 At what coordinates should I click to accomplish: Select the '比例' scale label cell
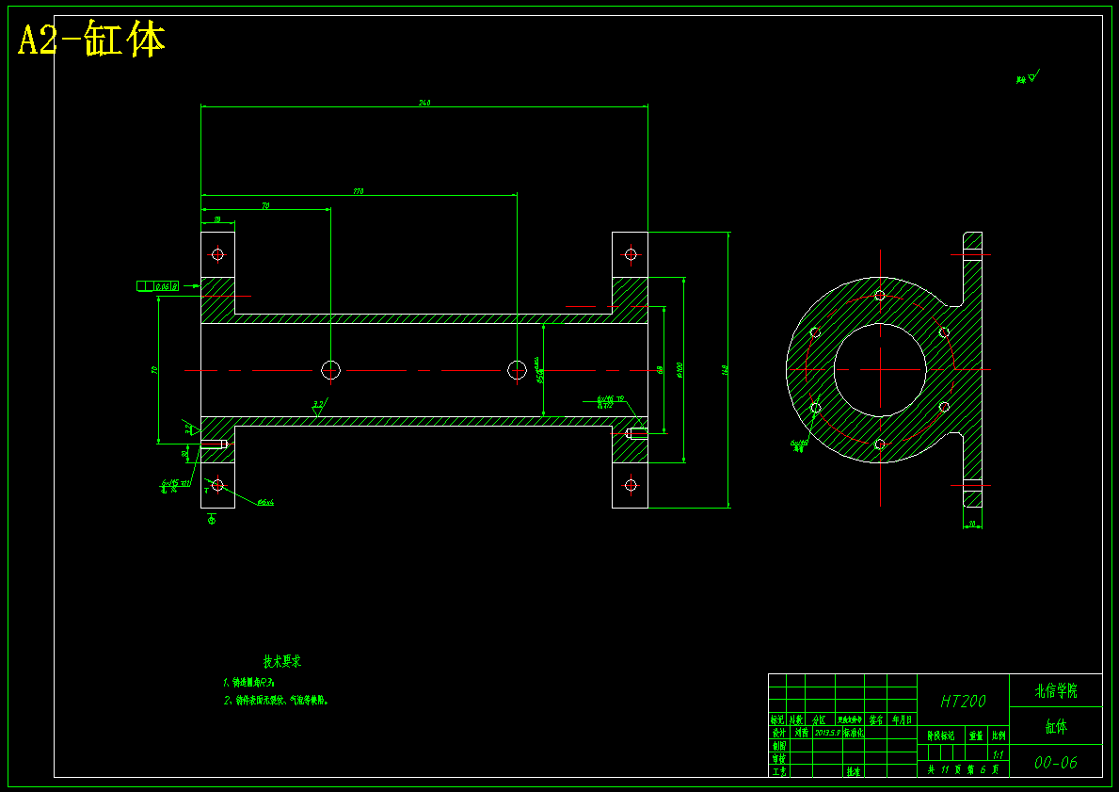coord(999,735)
